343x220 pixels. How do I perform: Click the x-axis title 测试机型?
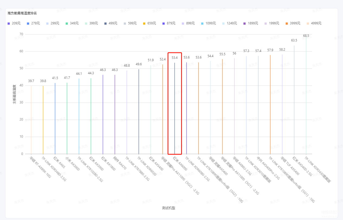[x=169, y=208]
